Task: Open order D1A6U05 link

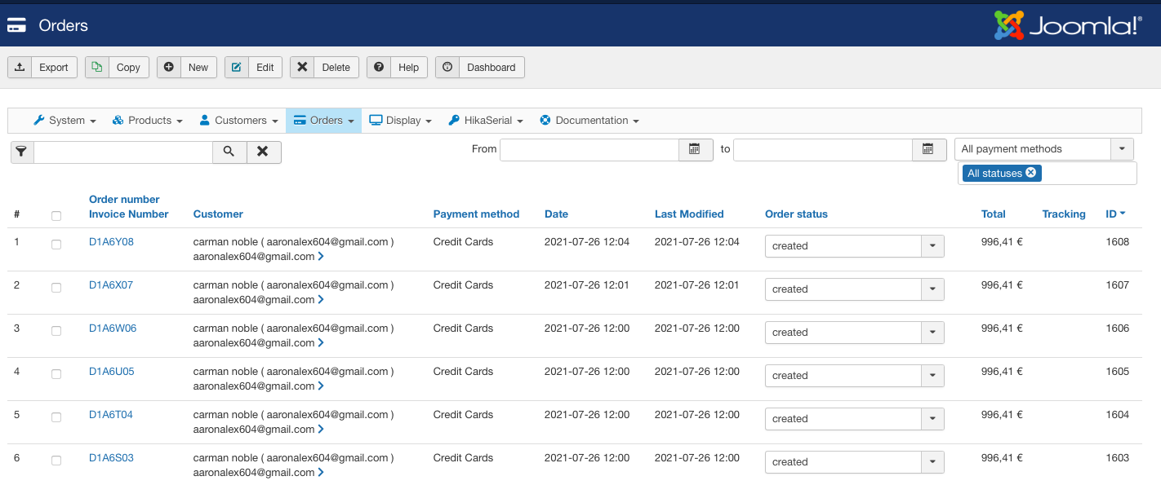Action: coord(111,371)
